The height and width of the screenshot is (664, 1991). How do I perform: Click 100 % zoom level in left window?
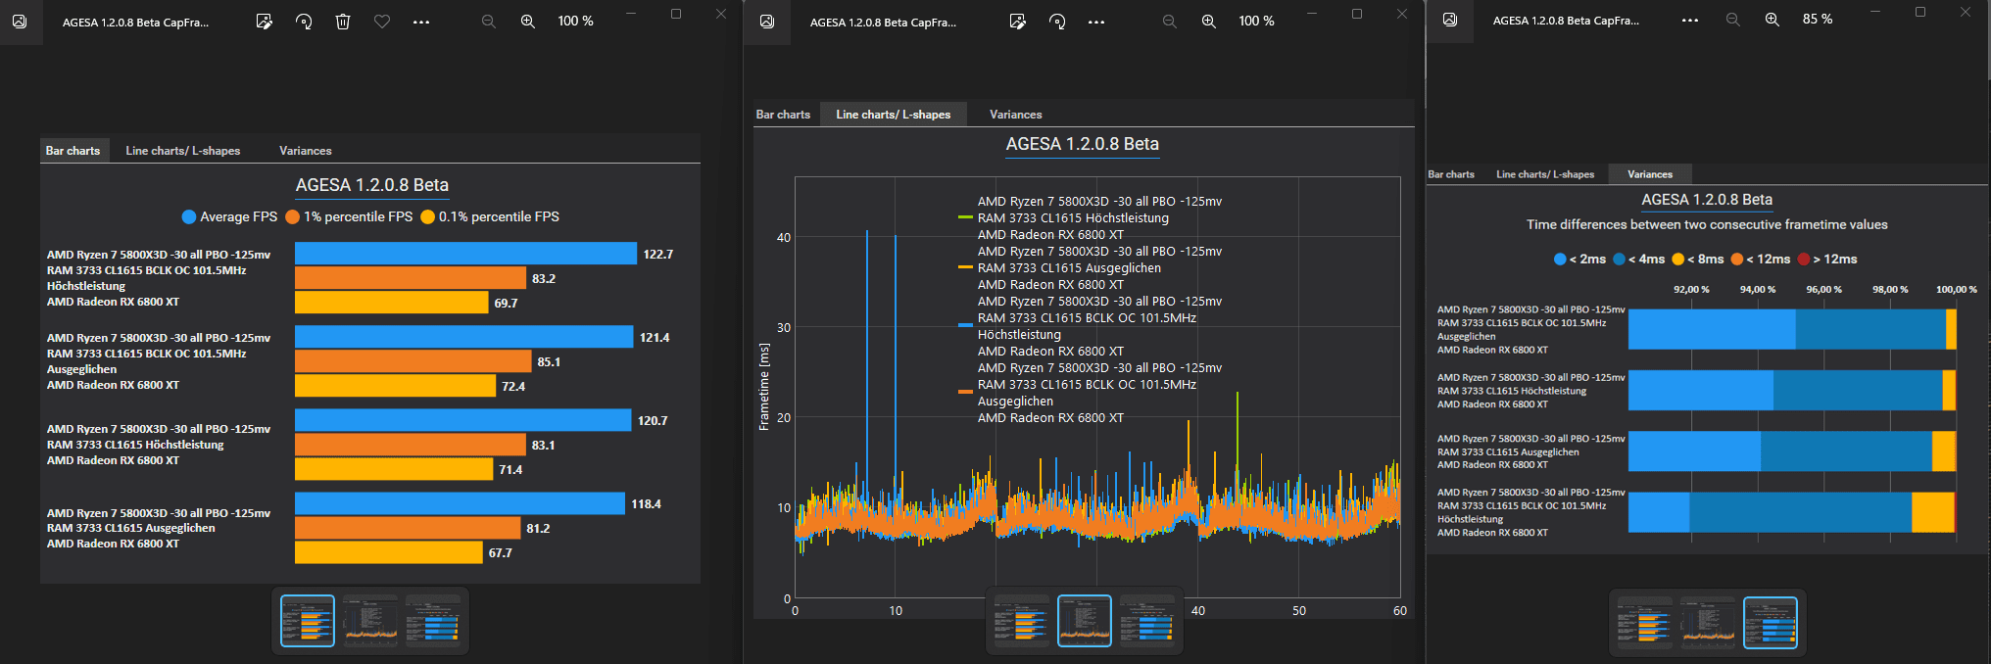coord(575,22)
